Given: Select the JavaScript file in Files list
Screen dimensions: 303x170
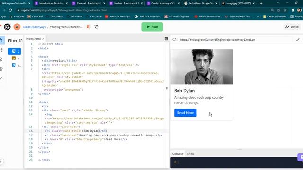Looking at the screenshot, I should tap(16, 58).
